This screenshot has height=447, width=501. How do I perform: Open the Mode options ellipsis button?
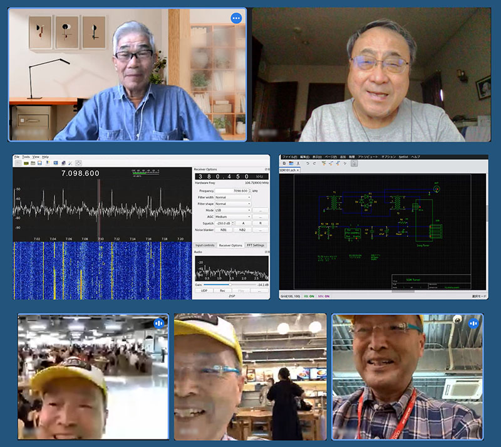tap(261, 210)
